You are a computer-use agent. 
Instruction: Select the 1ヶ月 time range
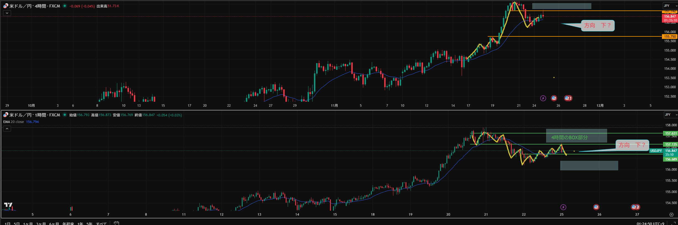click(x=28, y=223)
